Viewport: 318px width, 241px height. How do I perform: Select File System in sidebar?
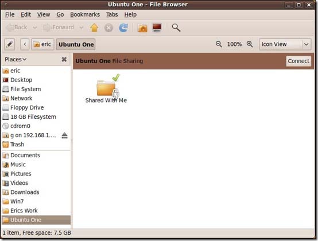click(36, 89)
